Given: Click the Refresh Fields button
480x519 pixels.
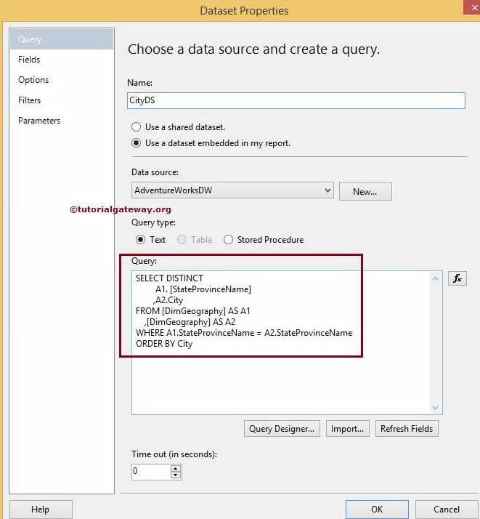Looking at the screenshot, I should (x=407, y=429).
